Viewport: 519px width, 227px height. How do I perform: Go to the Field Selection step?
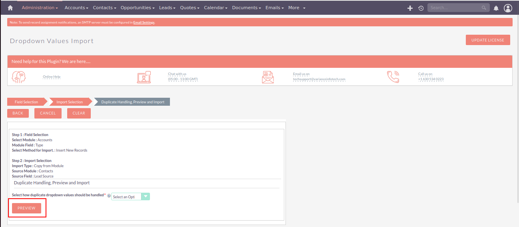click(x=26, y=102)
